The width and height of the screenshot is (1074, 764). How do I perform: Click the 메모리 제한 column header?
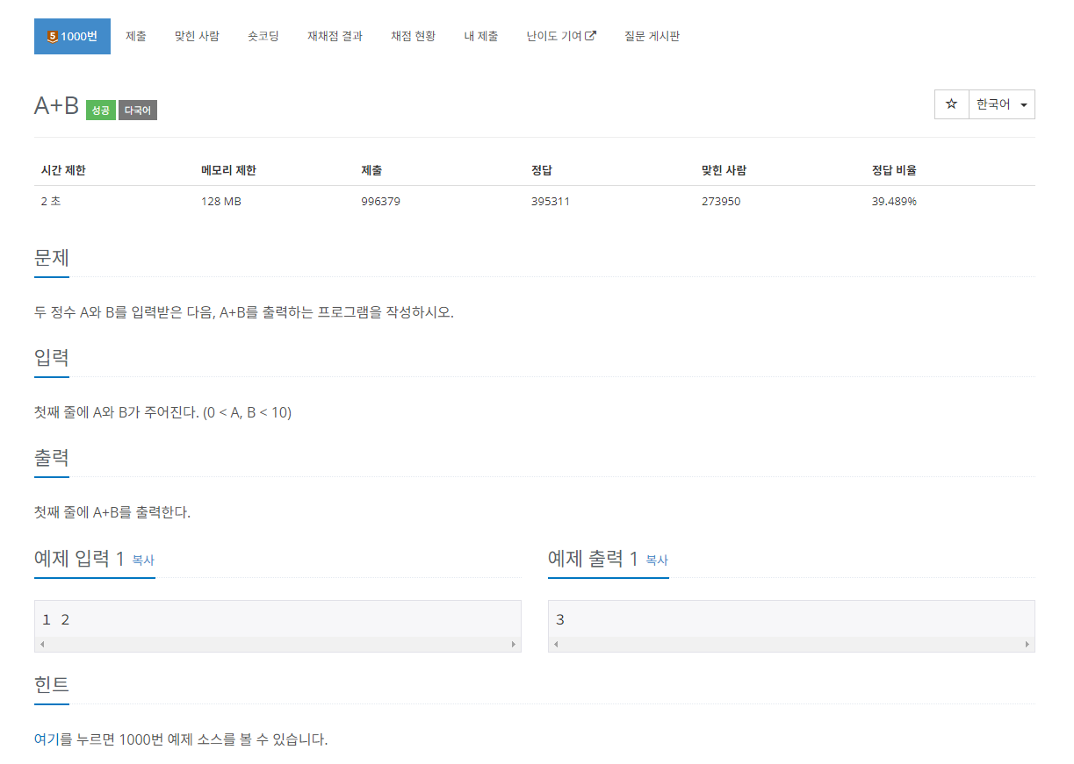pos(228,170)
